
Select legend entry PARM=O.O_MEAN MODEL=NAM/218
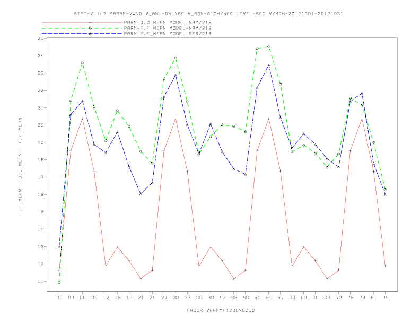pos(168,22)
